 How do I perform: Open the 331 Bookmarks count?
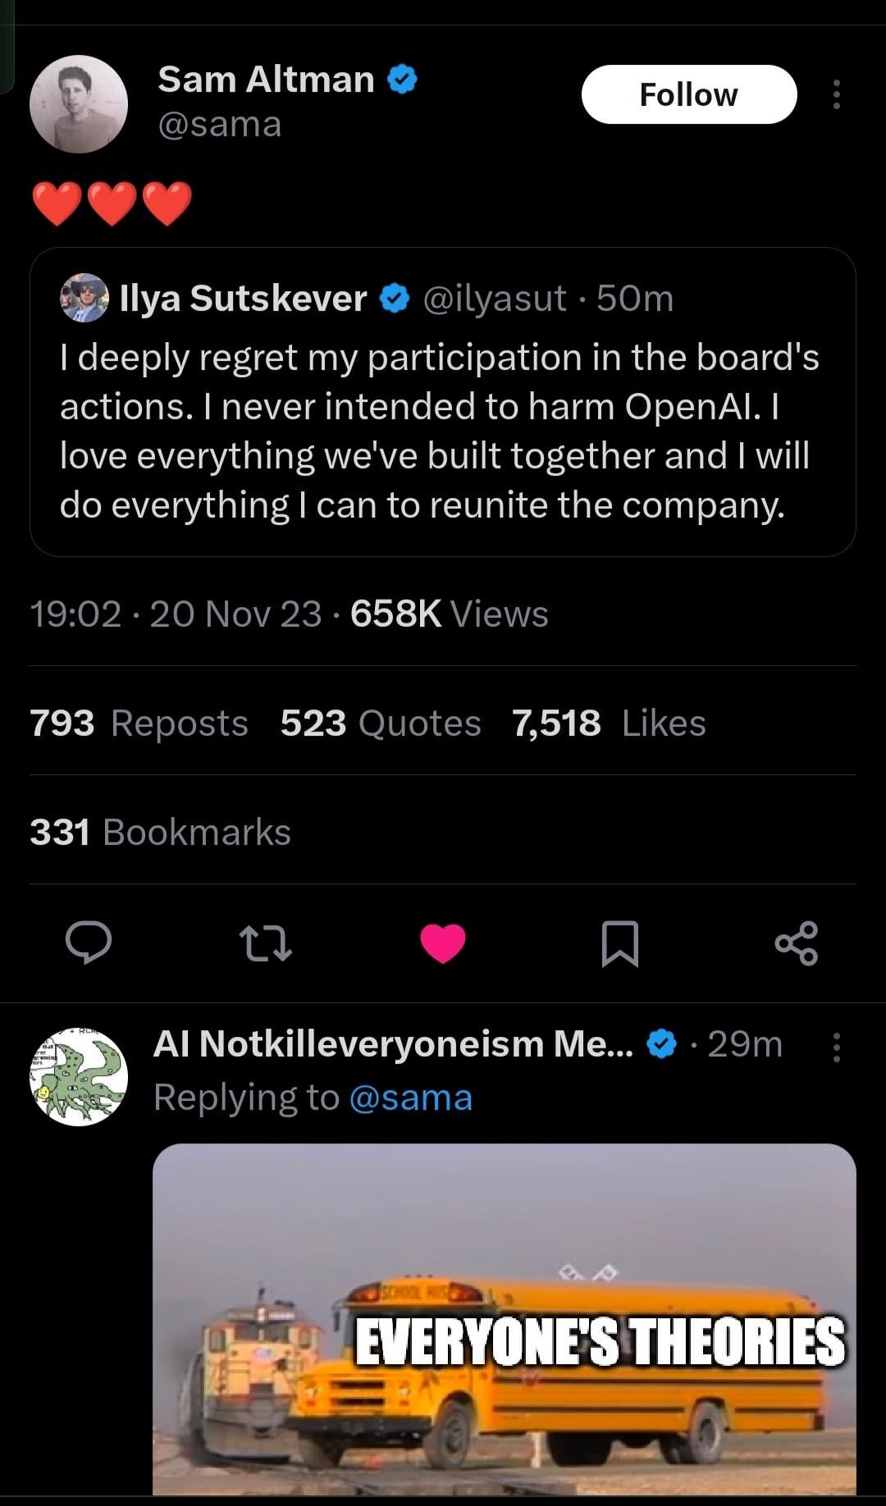coord(160,832)
